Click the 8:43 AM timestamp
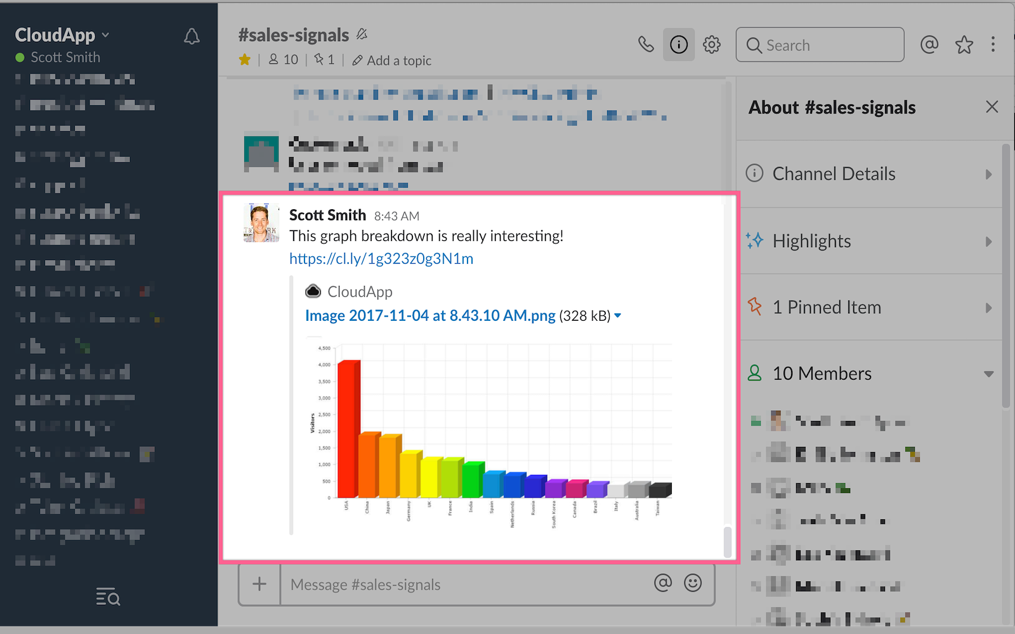Image resolution: width=1015 pixels, height=634 pixels. (x=396, y=216)
